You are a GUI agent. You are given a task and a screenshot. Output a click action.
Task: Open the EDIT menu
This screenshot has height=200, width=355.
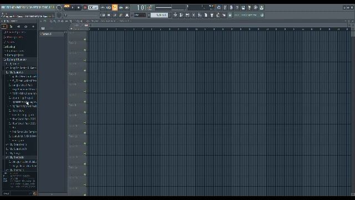(9, 7)
